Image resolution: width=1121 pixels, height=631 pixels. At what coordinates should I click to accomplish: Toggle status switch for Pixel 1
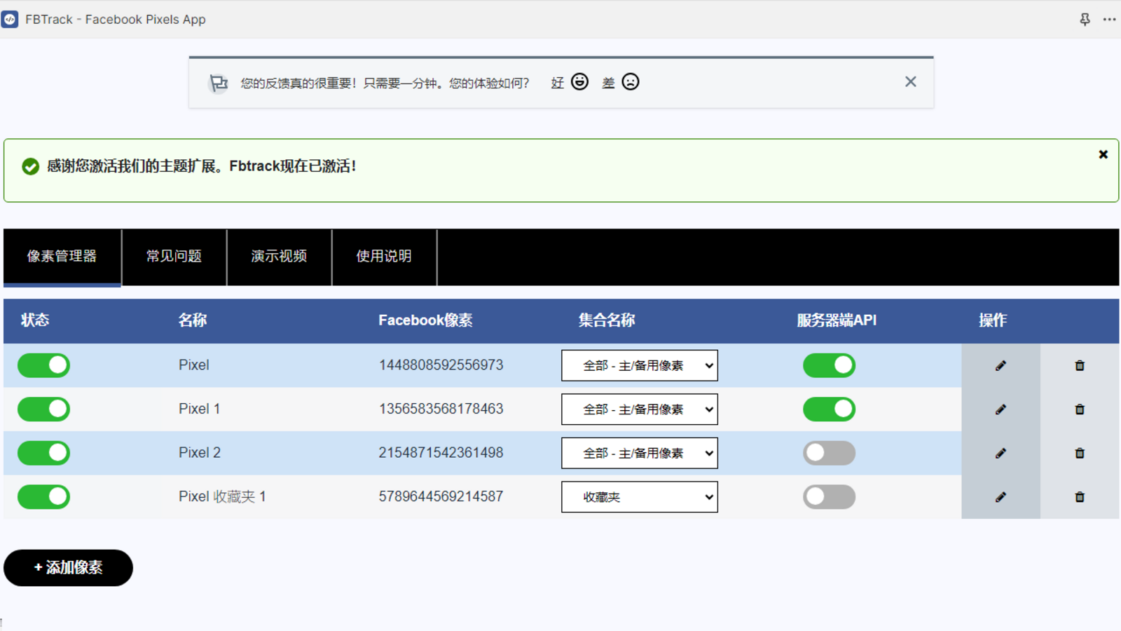[43, 409]
